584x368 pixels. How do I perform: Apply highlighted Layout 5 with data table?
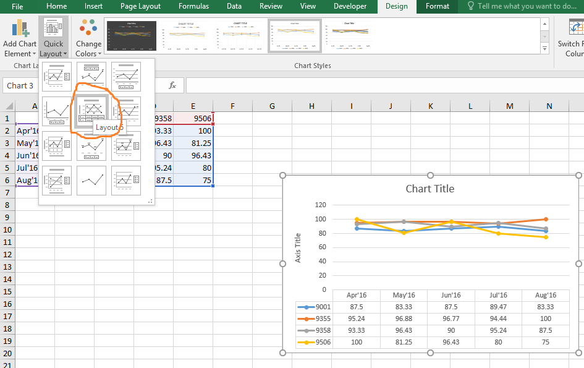91,111
